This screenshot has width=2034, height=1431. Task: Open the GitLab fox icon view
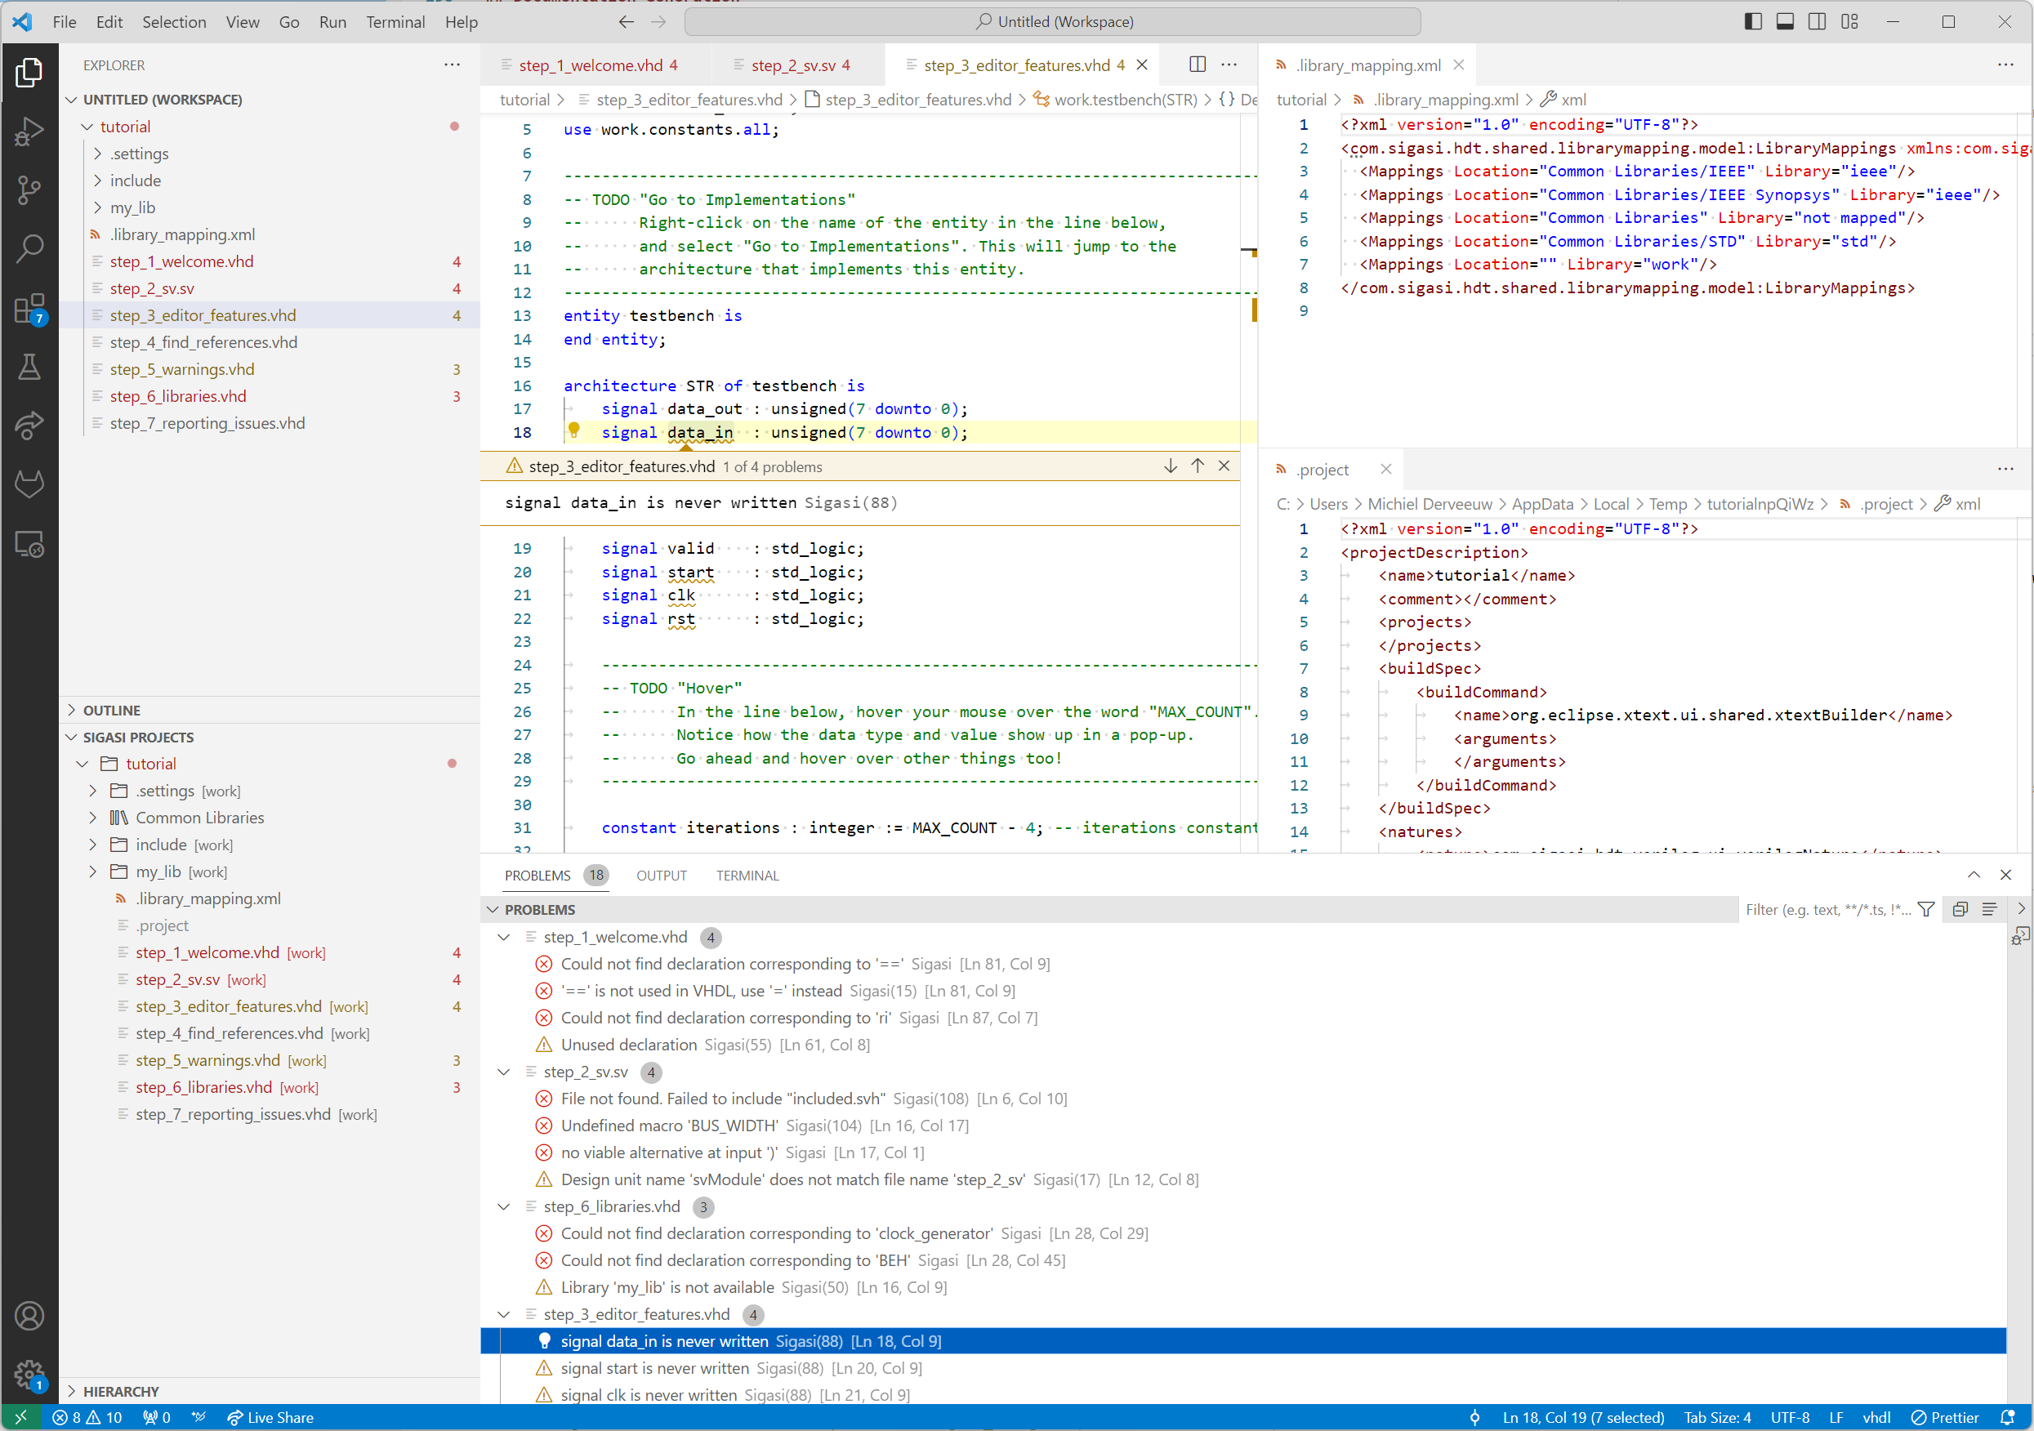29,484
